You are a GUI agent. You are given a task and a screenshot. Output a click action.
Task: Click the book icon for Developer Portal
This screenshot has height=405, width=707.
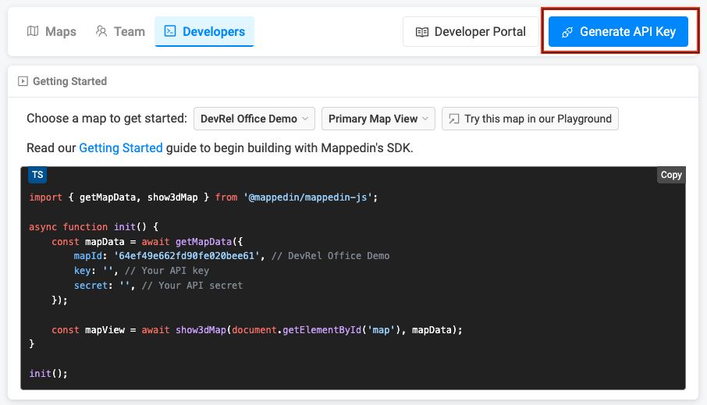coord(422,32)
